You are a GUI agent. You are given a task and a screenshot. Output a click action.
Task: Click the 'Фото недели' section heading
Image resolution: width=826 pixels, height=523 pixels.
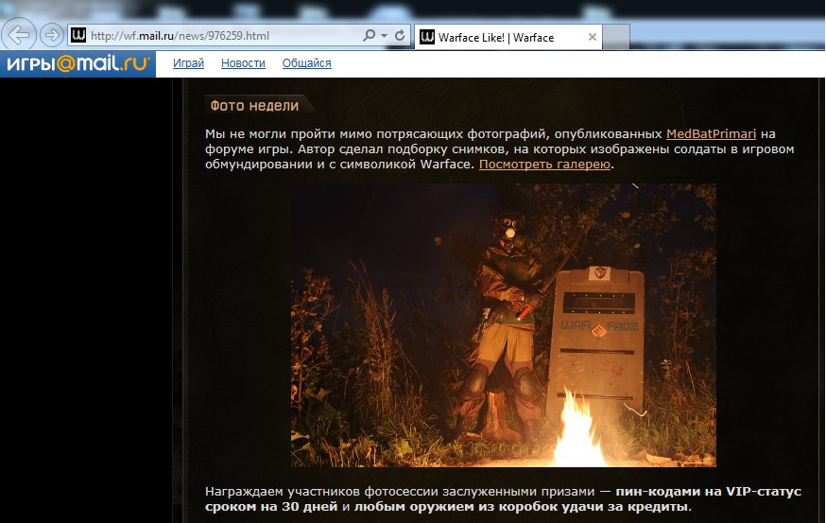click(254, 105)
